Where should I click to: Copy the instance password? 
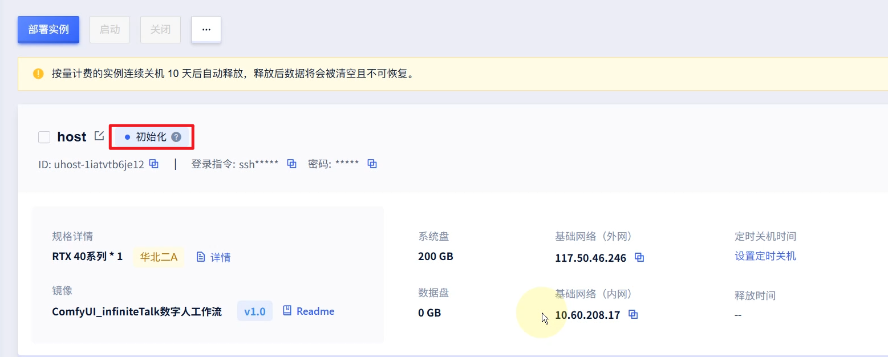click(x=372, y=164)
